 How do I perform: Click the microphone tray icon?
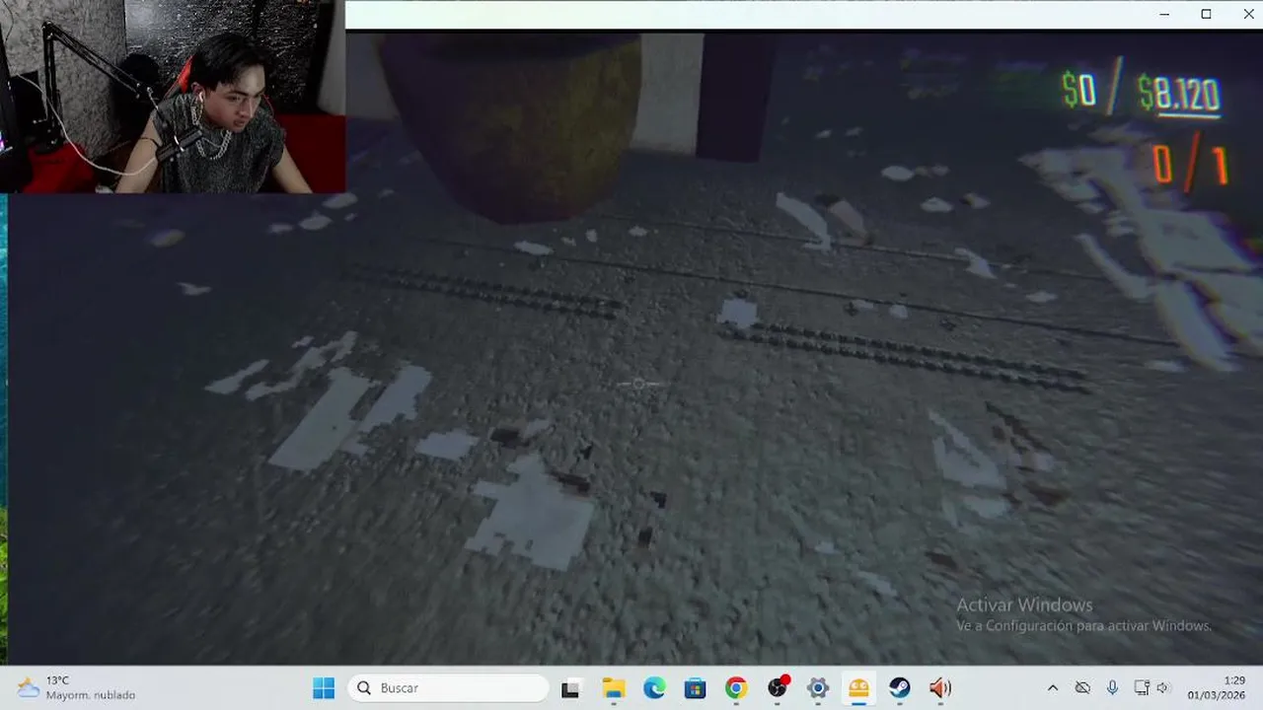pyautogui.click(x=1112, y=688)
